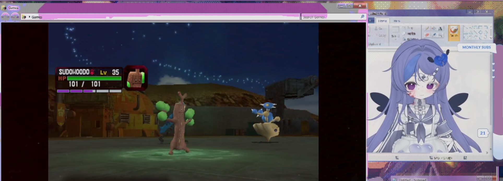Click the Games address bar breadcrumb
The height and width of the screenshot is (181, 503).
pyautogui.click(x=37, y=17)
